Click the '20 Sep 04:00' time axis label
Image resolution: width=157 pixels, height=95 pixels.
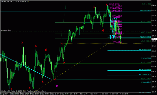click(44, 94)
